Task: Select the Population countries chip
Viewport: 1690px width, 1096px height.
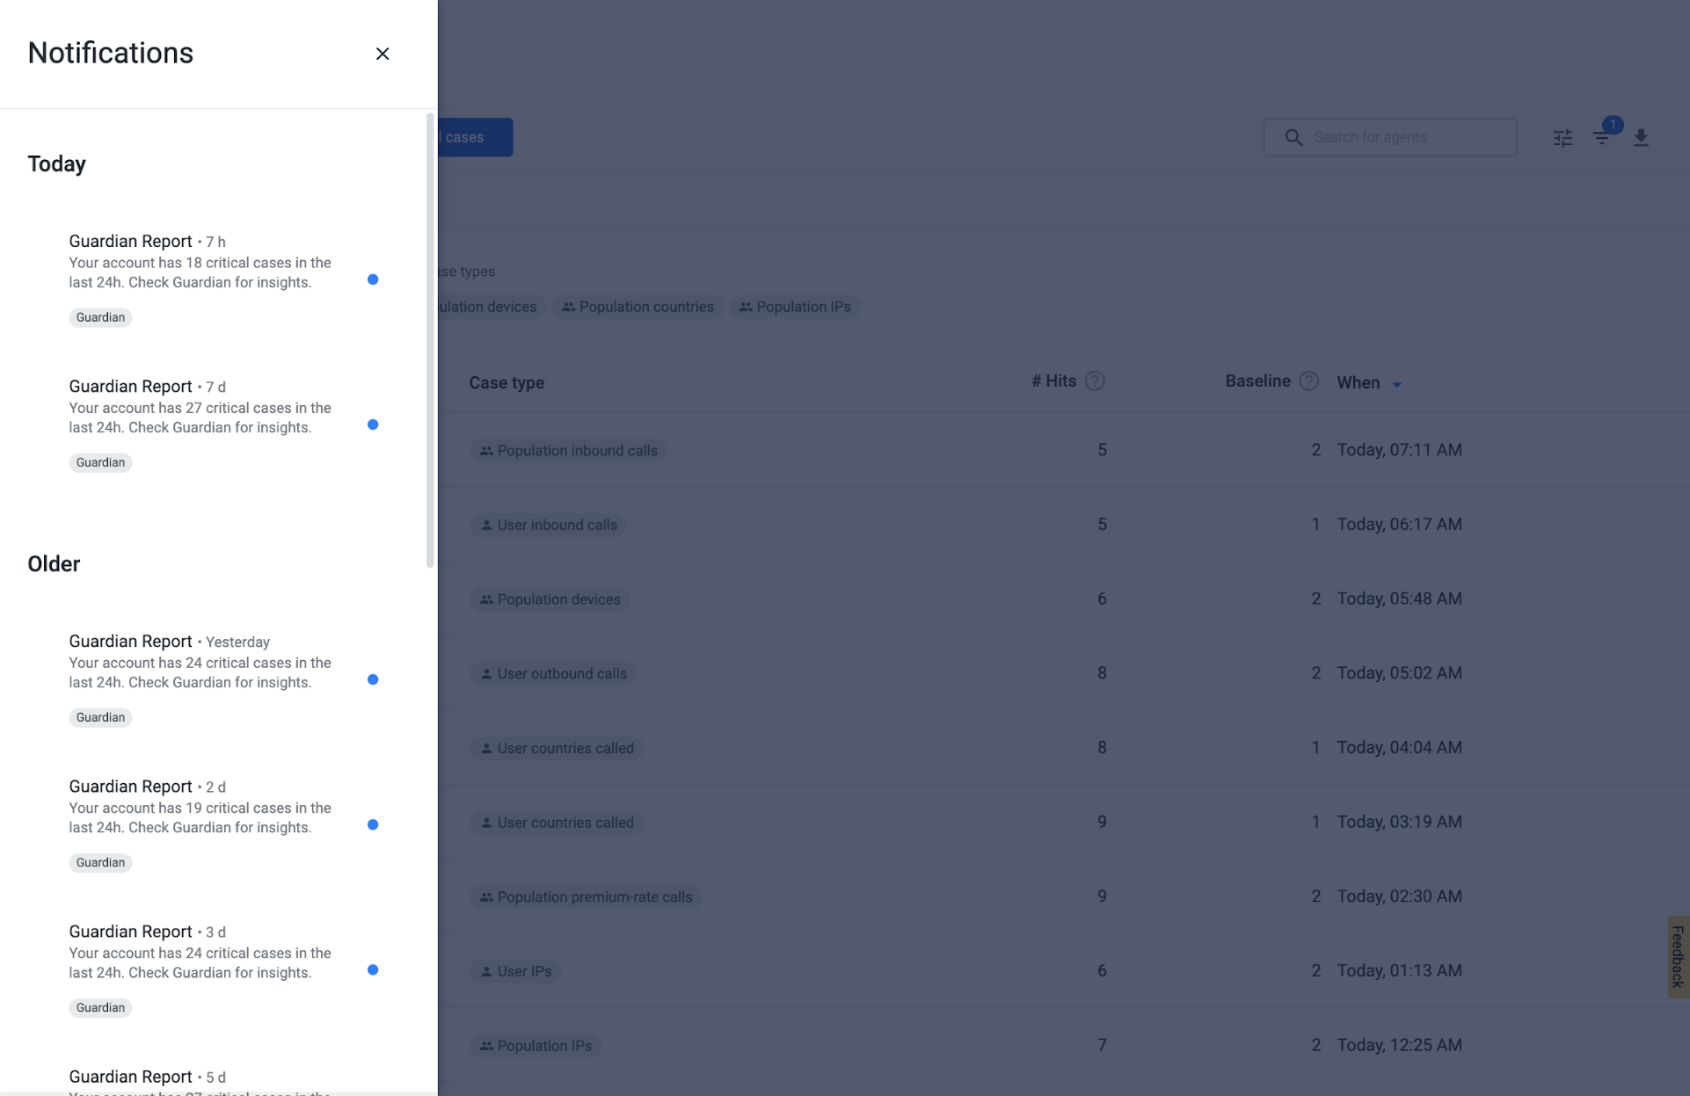Action: click(638, 307)
